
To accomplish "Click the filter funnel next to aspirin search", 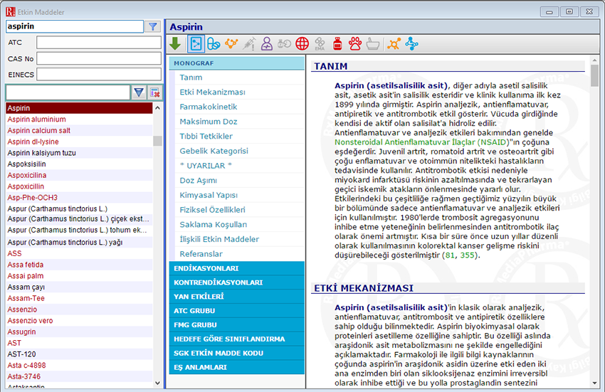I will pyautogui.click(x=153, y=26).
